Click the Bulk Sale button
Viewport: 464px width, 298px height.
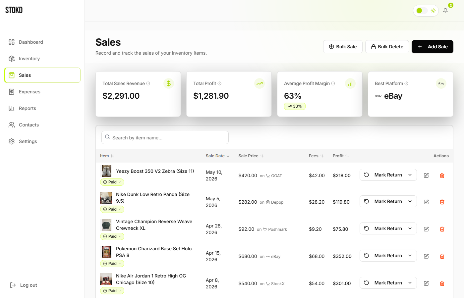pyautogui.click(x=343, y=47)
